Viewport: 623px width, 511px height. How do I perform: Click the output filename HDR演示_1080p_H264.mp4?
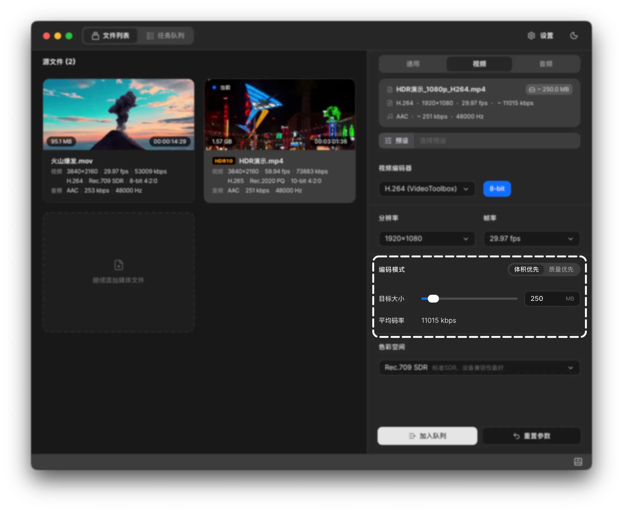click(x=441, y=89)
